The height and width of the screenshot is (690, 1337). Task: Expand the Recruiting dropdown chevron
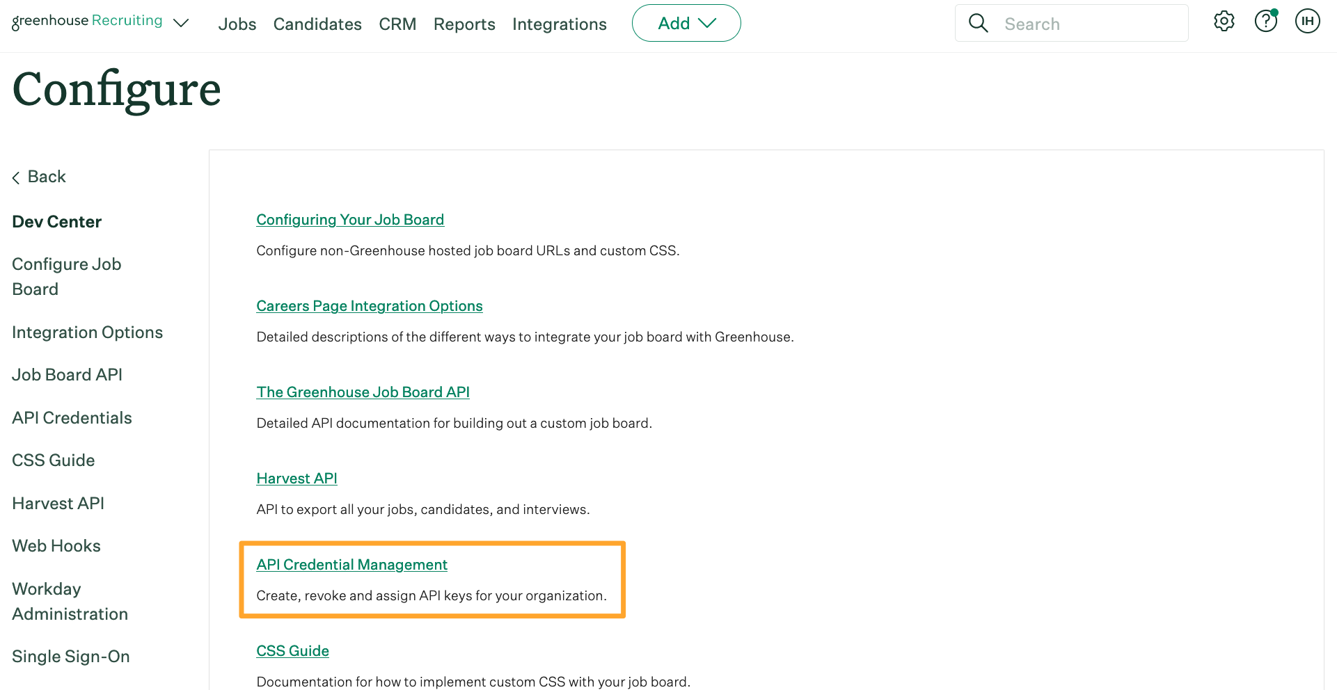(180, 23)
